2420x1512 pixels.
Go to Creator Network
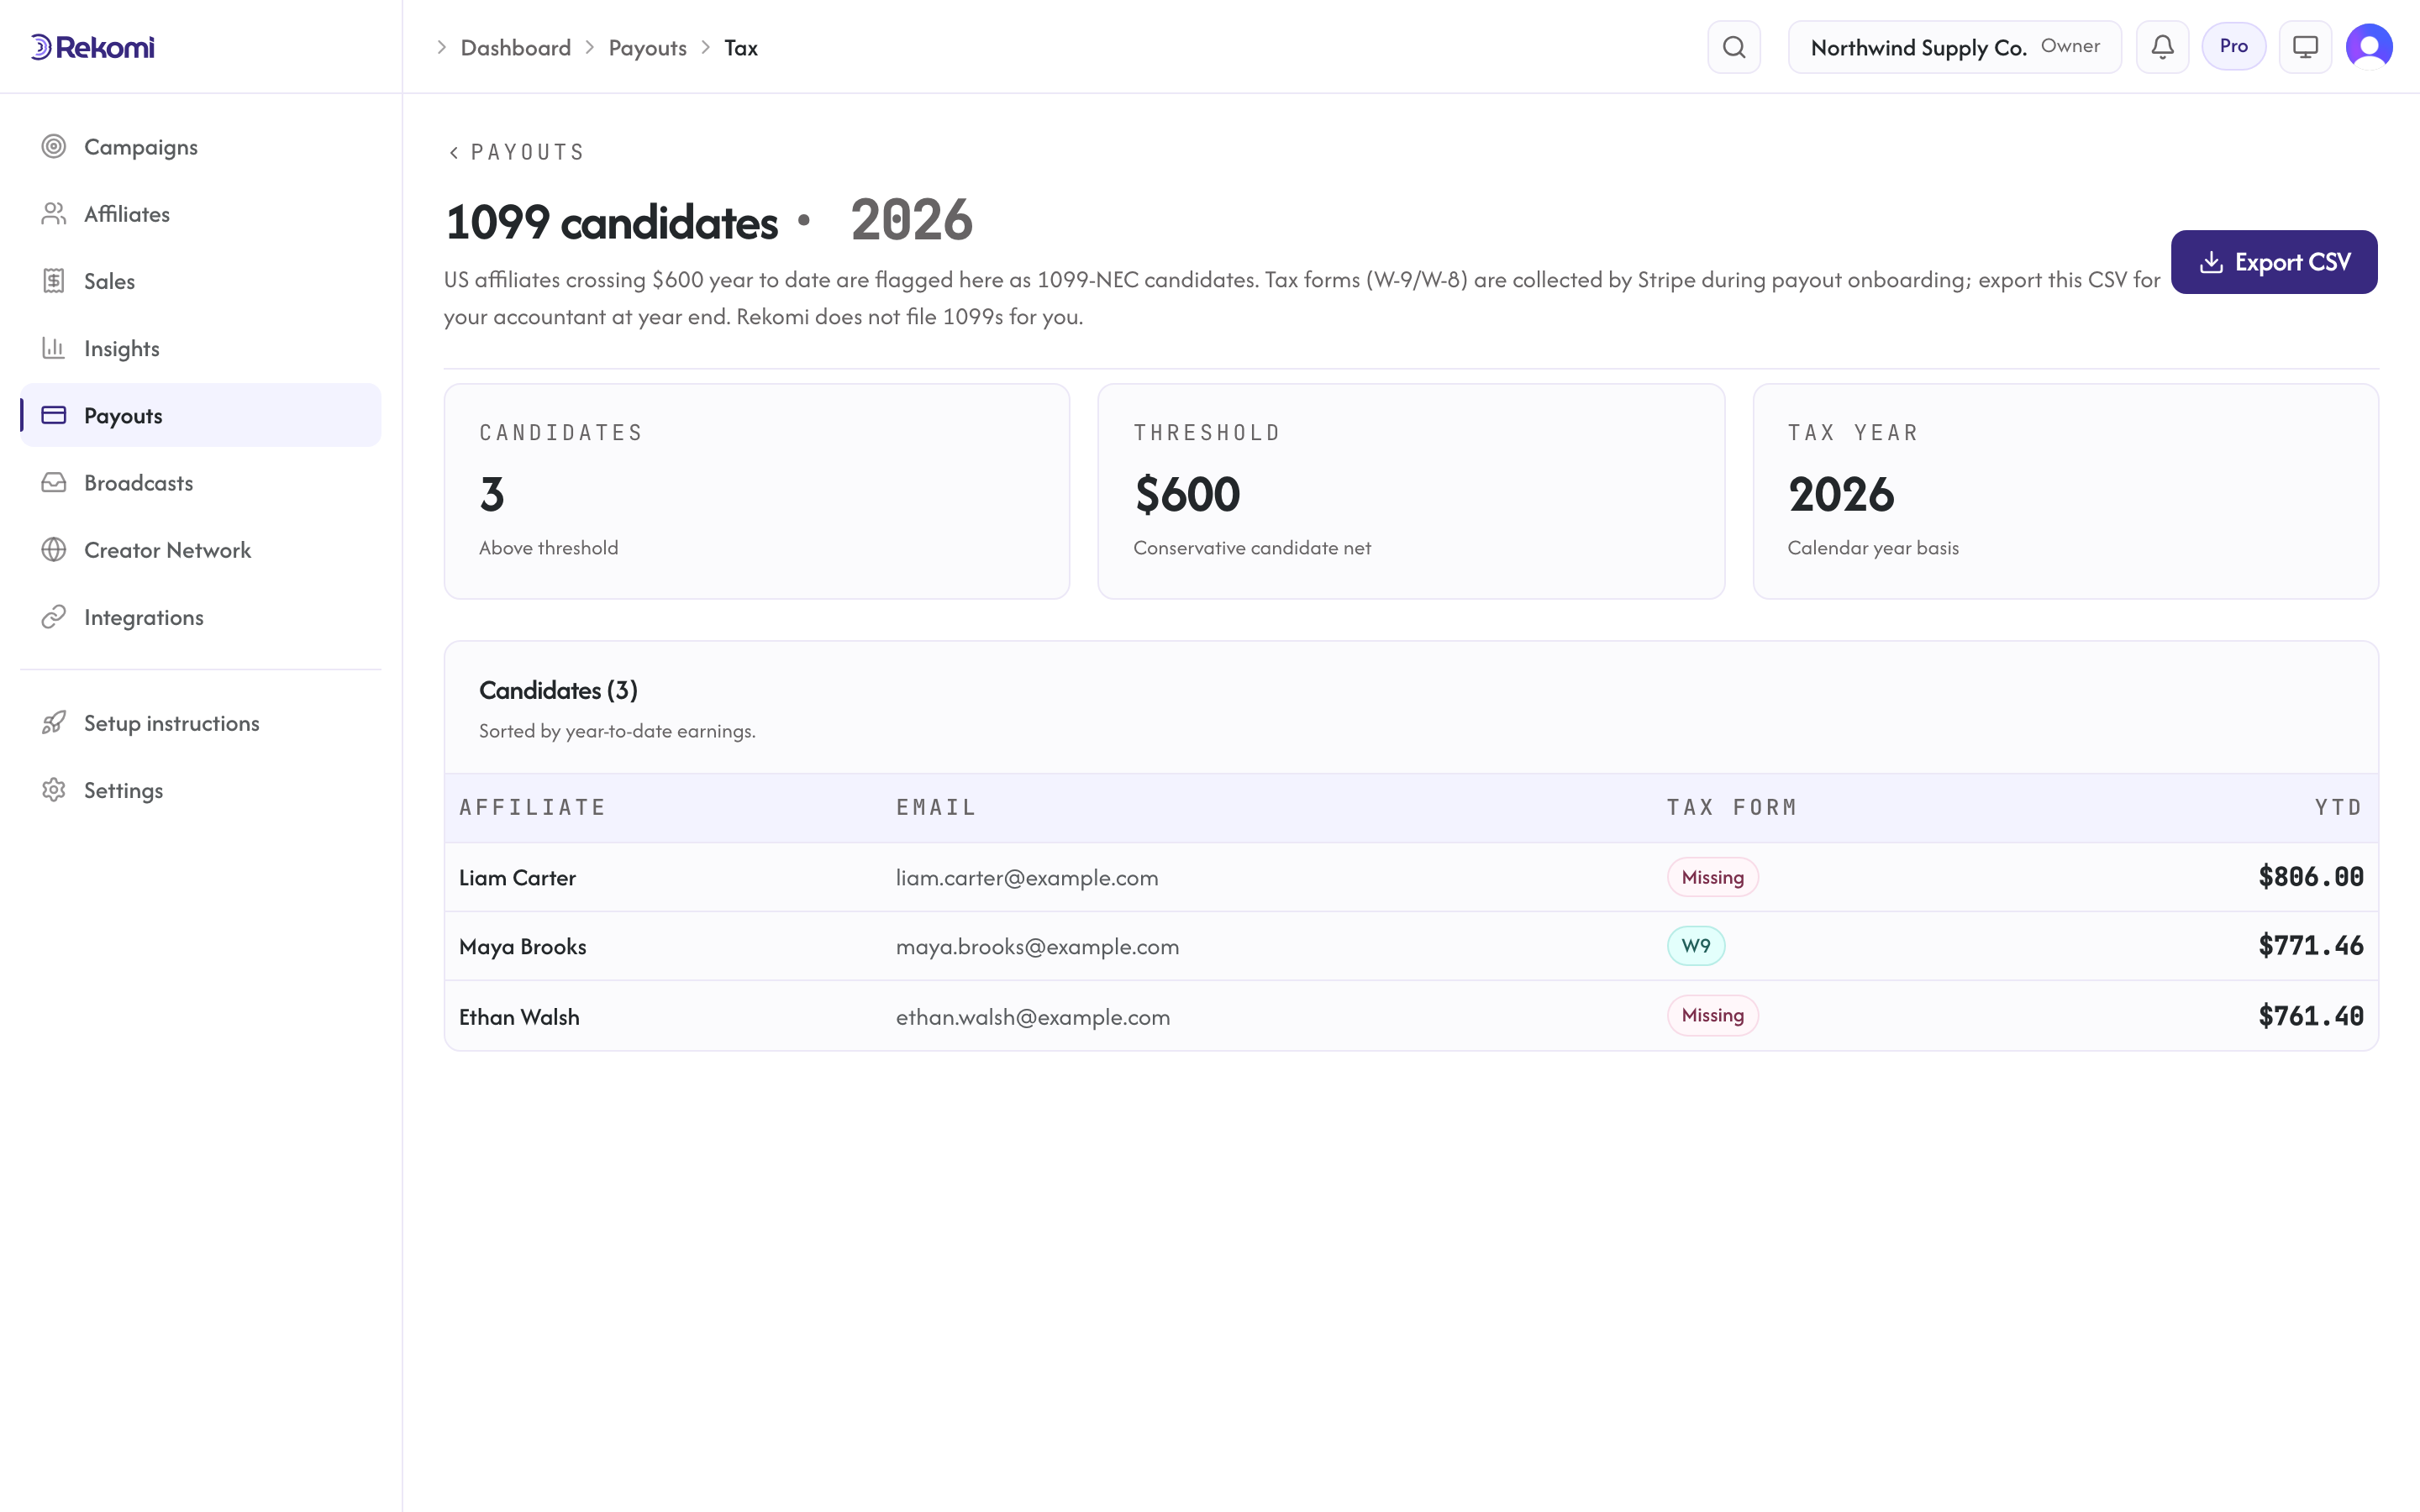point(200,549)
